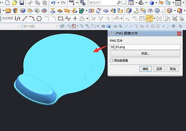Open the Information object icon next to PNG

[83, 3]
